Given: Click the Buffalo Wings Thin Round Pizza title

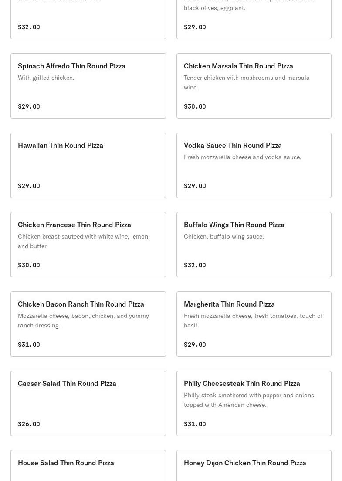Looking at the screenshot, I should (234, 225).
